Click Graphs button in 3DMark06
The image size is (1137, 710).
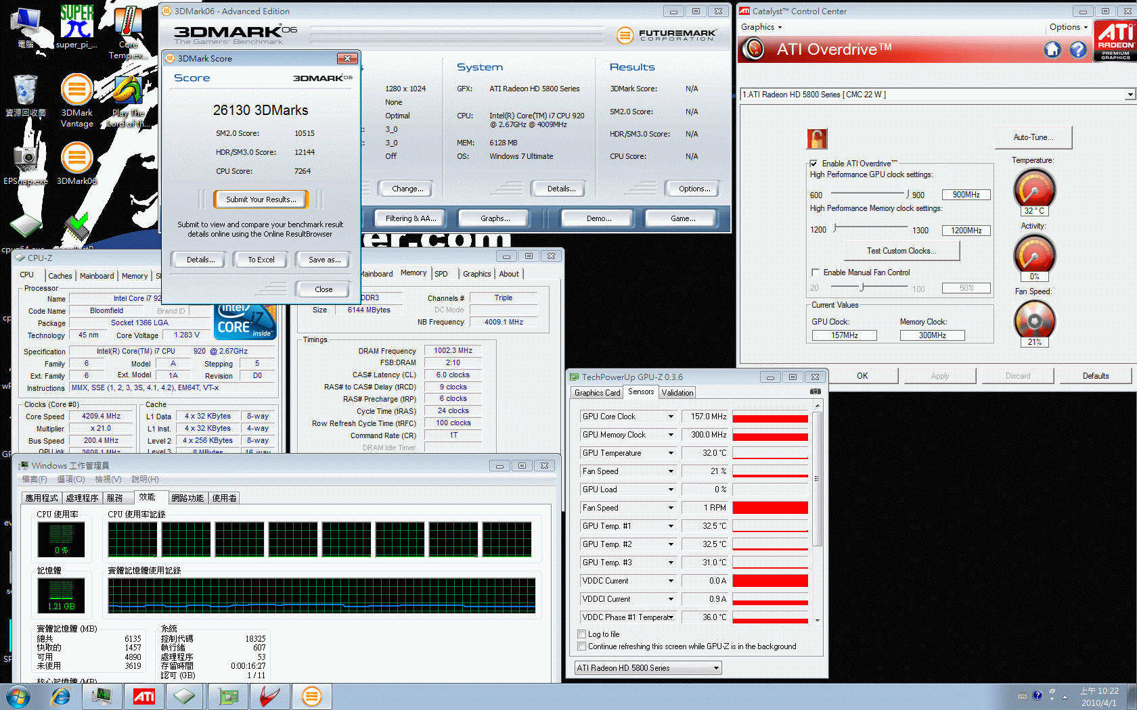pyautogui.click(x=495, y=218)
